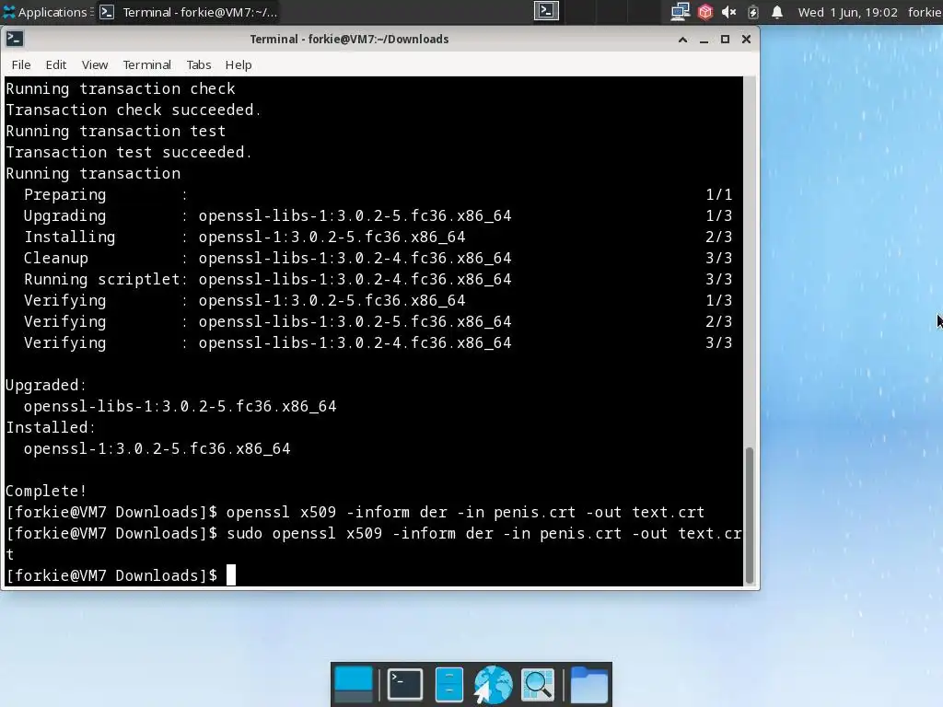Click the terminal launcher icon in top panel
Image resolution: width=943 pixels, height=707 pixels.
(x=546, y=11)
